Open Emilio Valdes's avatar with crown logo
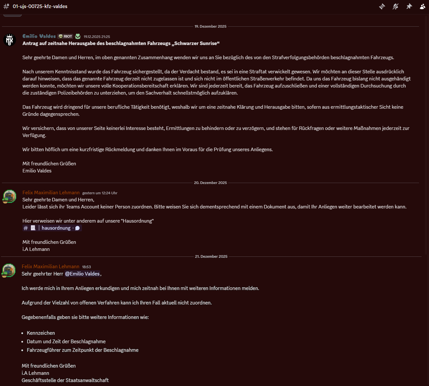The image size is (429, 386). [10, 40]
